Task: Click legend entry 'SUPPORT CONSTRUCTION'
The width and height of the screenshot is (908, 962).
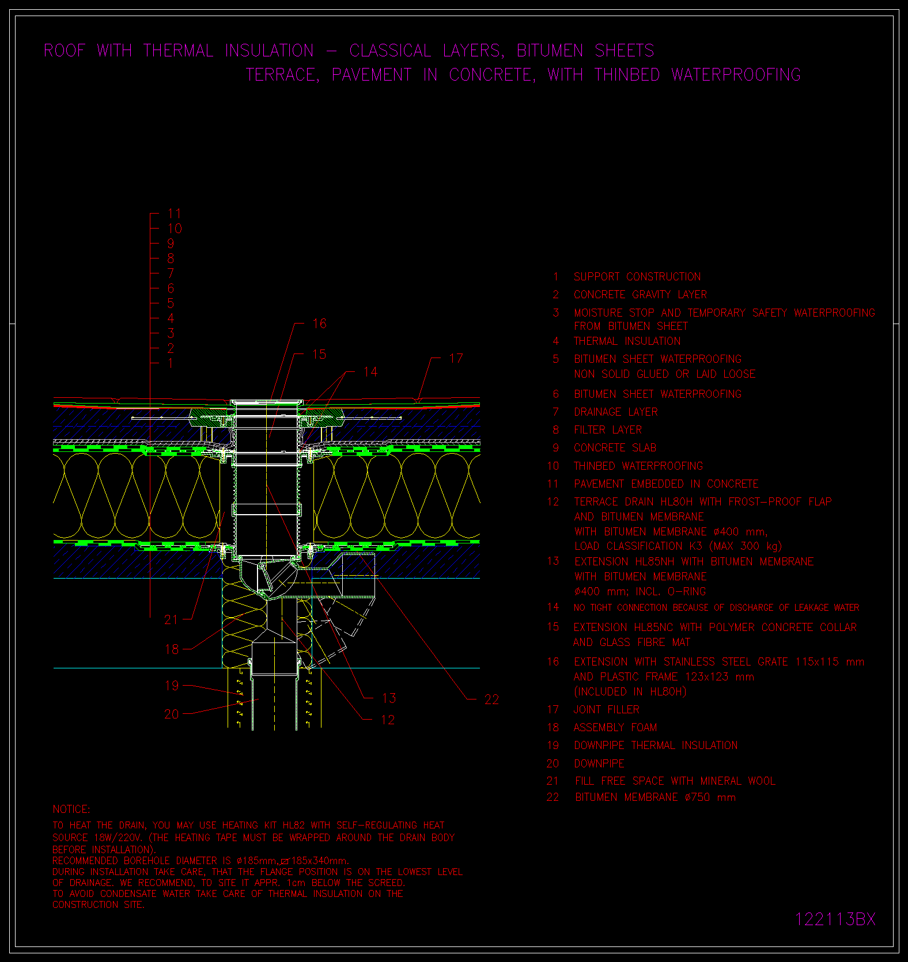Action: tap(637, 277)
